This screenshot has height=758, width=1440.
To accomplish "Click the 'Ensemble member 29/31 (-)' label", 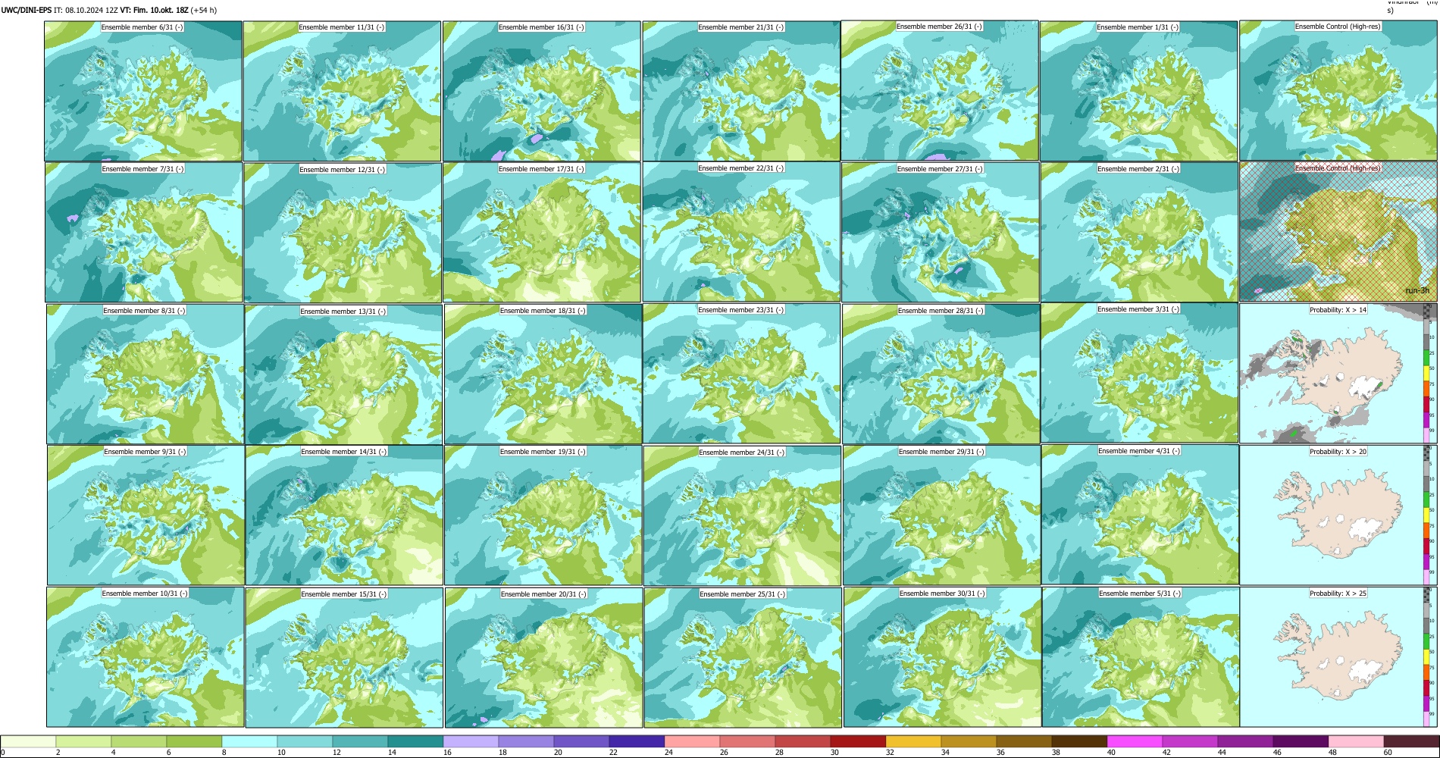I will click(941, 452).
